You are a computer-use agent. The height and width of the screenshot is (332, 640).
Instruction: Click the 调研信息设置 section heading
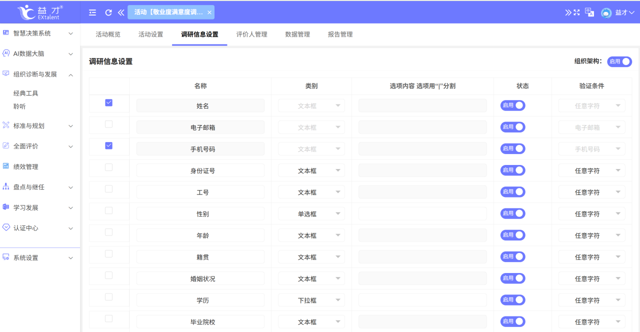click(110, 61)
